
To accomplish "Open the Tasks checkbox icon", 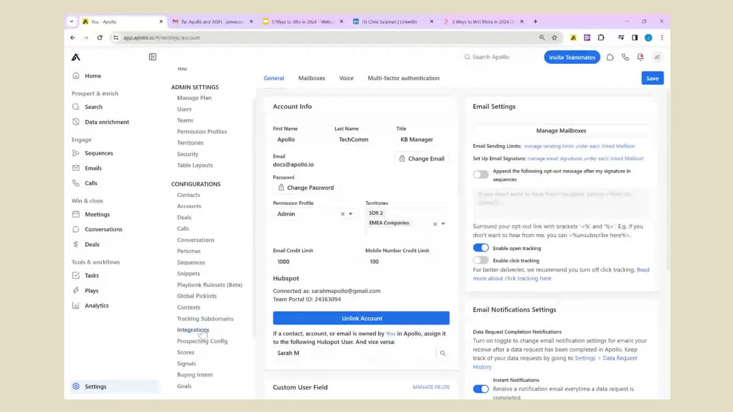I will point(76,276).
